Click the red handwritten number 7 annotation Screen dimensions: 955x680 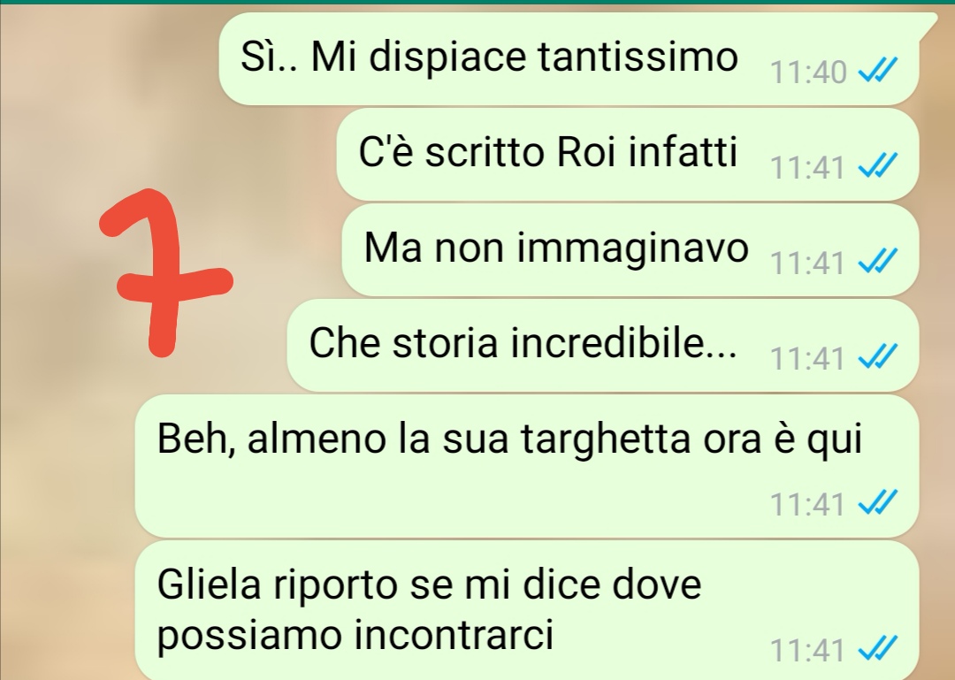[x=165, y=272]
